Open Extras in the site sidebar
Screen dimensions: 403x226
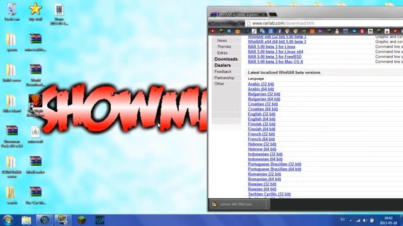tap(222, 53)
